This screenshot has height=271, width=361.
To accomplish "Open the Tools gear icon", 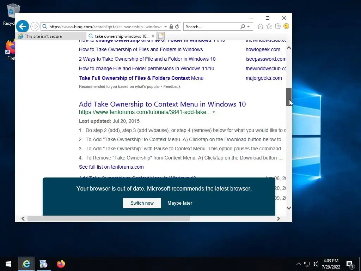I will point(278,26).
